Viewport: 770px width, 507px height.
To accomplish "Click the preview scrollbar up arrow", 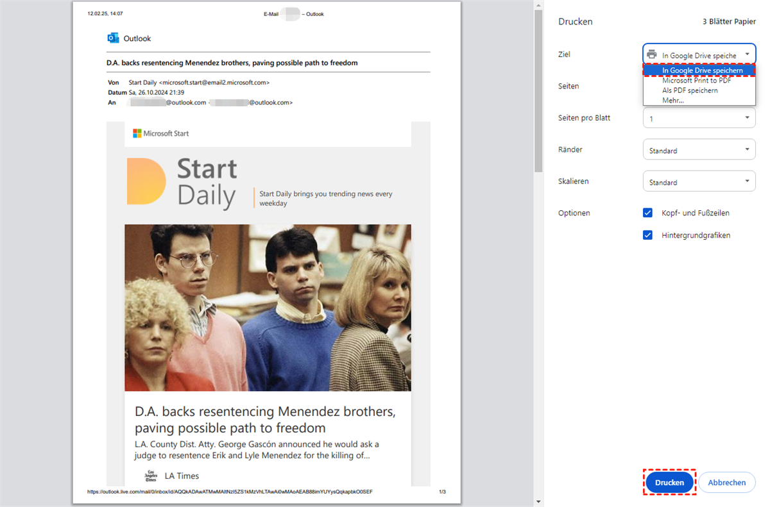I will pyautogui.click(x=538, y=5).
